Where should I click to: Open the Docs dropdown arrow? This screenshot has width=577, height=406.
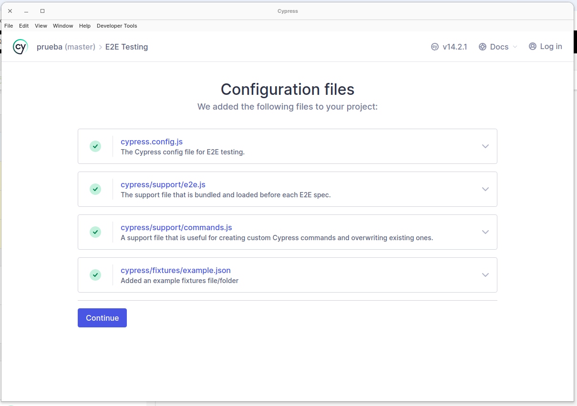coord(515,47)
